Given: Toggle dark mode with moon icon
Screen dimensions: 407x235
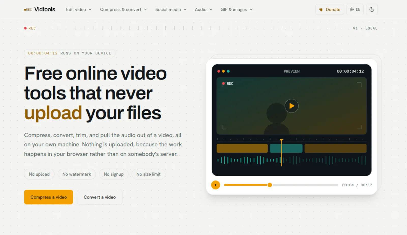Looking at the screenshot, I should (x=372, y=9).
